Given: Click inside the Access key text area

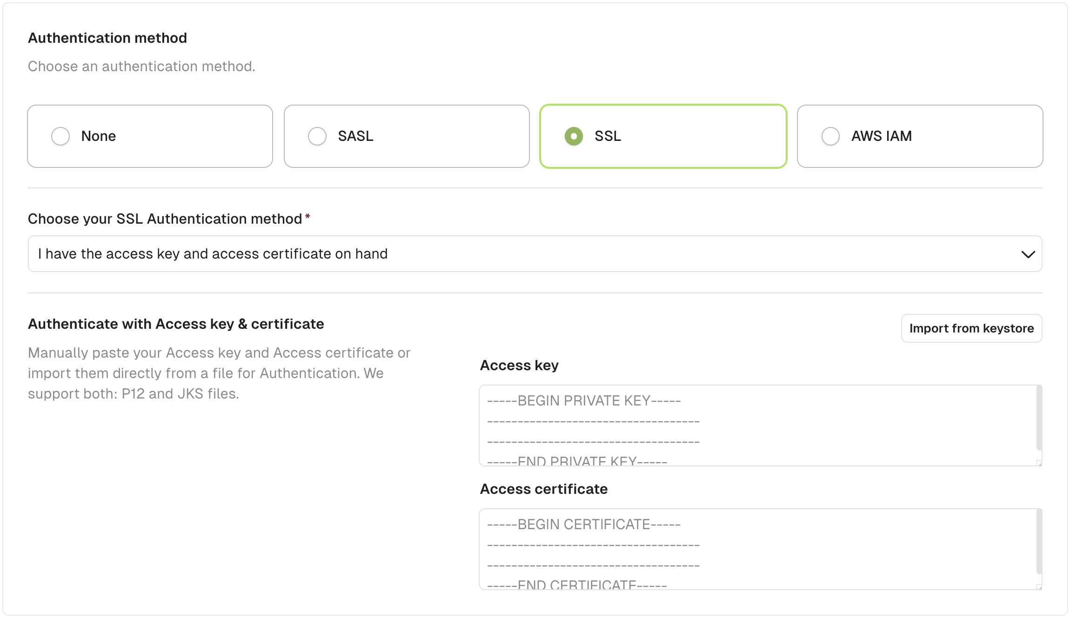Looking at the screenshot, I should pyautogui.click(x=754, y=425).
